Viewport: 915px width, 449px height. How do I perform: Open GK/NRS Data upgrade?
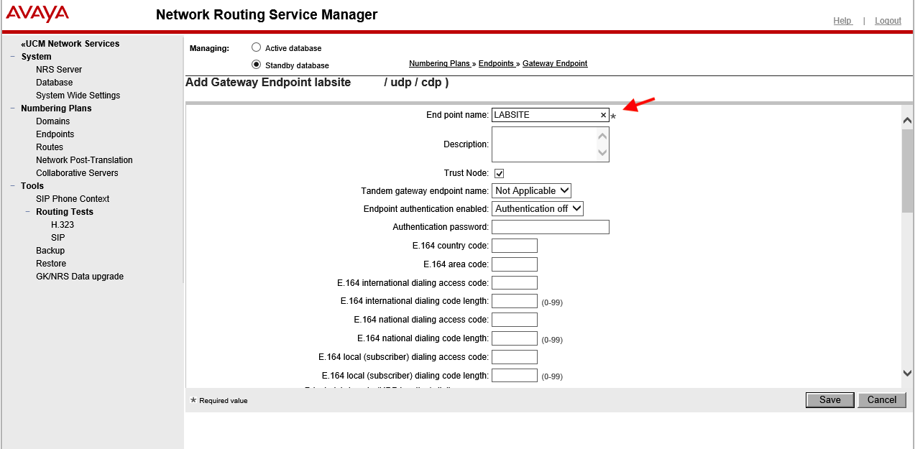pyautogui.click(x=80, y=277)
